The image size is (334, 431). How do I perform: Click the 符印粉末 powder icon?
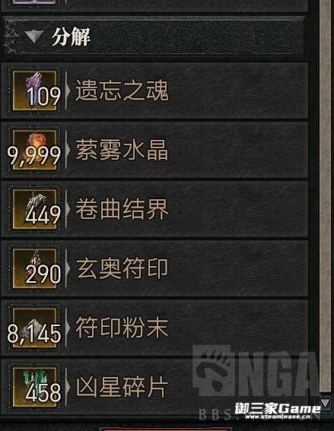(x=35, y=328)
